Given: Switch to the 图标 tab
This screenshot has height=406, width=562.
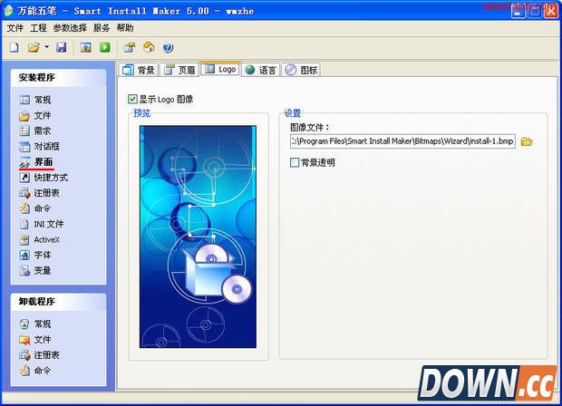Looking at the screenshot, I should tap(302, 70).
